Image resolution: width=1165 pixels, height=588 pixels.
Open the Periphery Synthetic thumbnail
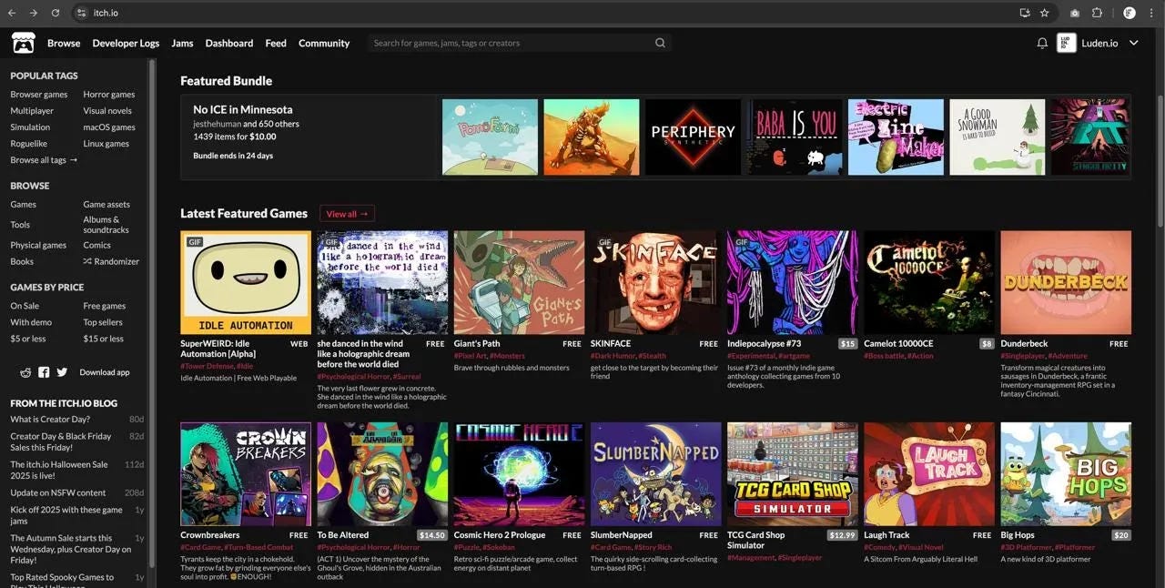tap(693, 137)
